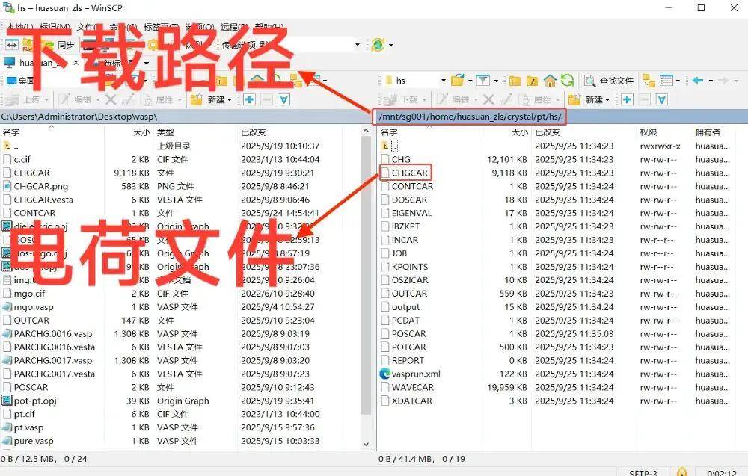
Task: Go to the remote panel home directory
Action: pyautogui.click(x=550, y=81)
